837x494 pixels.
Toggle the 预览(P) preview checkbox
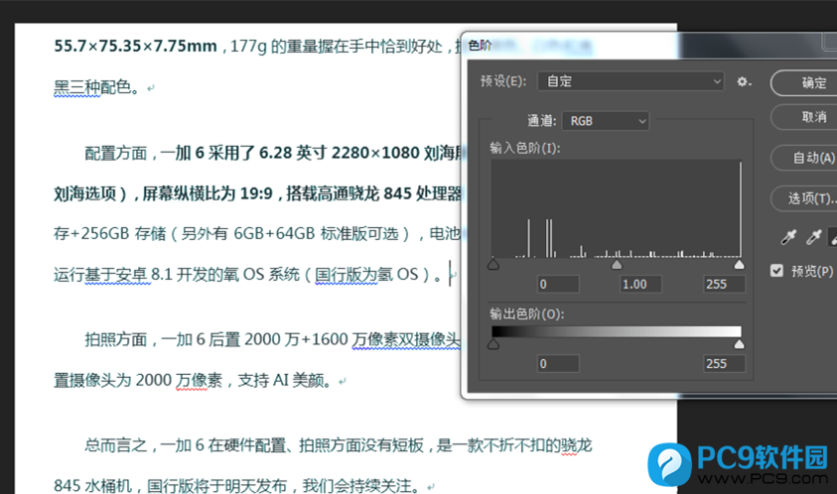[x=776, y=271]
